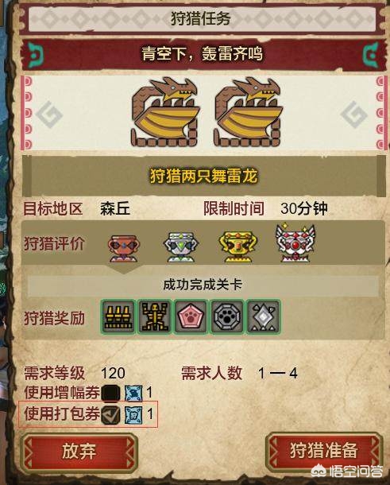Enable the 使用增幅券 checkbox
Image resolution: width=390 pixels, height=485 pixels.
click(111, 393)
